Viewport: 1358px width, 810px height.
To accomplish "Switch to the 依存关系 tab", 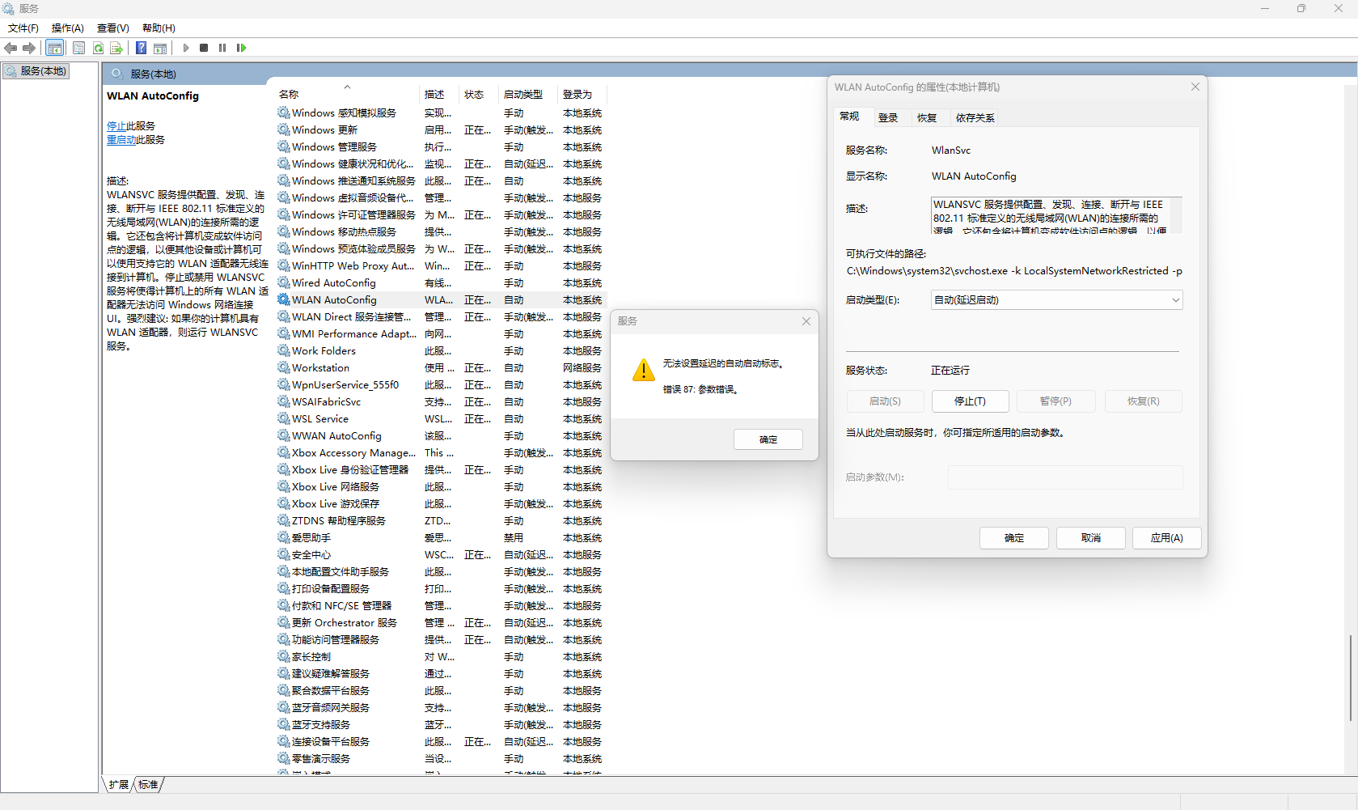I will (x=975, y=118).
